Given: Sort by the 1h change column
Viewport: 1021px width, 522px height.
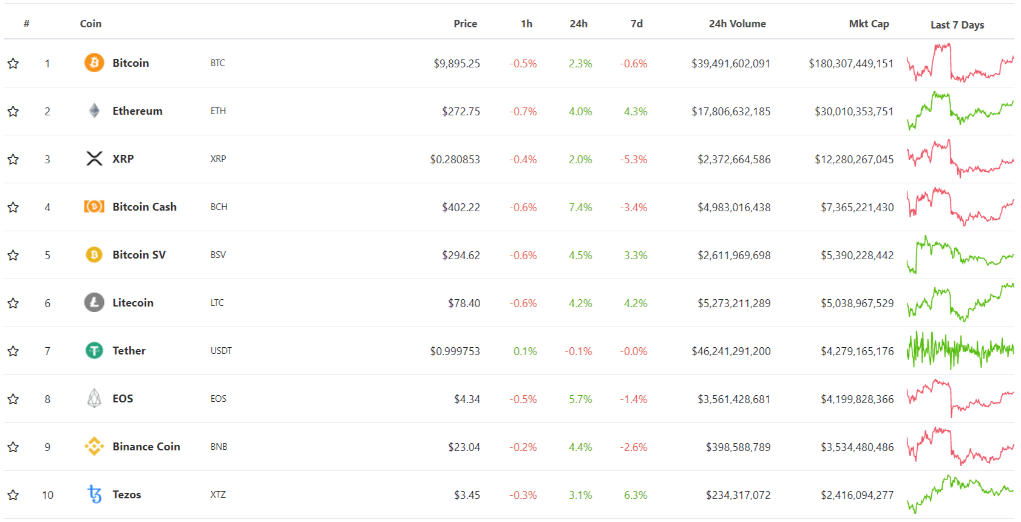Looking at the screenshot, I should pos(526,24).
